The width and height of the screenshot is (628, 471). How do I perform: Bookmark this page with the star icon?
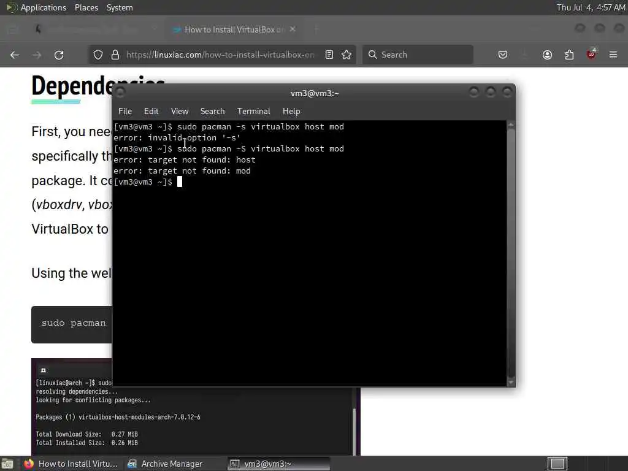point(347,55)
